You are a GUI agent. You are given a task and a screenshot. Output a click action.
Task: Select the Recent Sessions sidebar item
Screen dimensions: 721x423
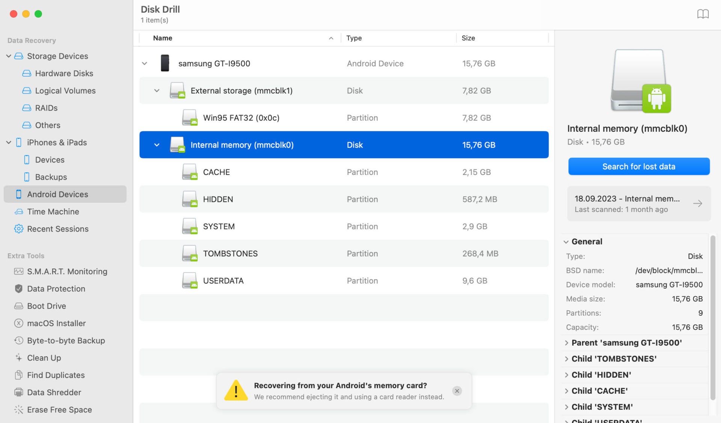tap(57, 229)
